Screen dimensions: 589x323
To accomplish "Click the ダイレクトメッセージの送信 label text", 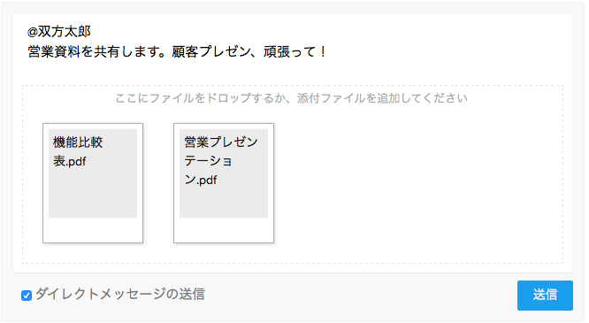I will tap(120, 294).
